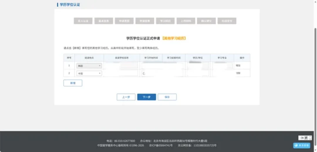Go to the 实人认证 step
Image resolution: width=317 pixels, height=152 pixels.
(83, 21)
